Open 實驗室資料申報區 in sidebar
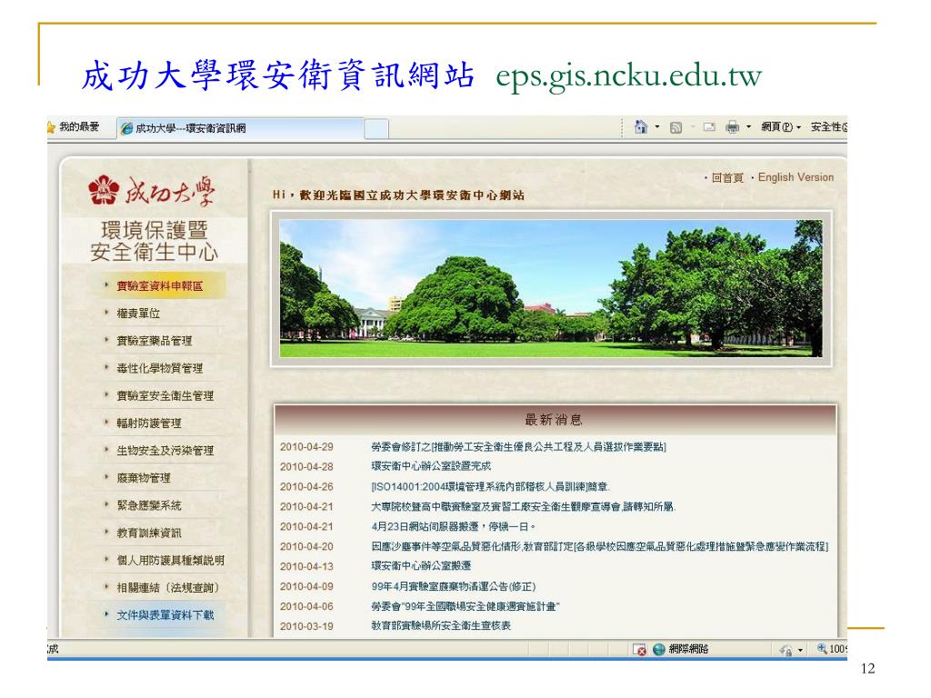This screenshot has width=931, height=698. pyautogui.click(x=160, y=286)
